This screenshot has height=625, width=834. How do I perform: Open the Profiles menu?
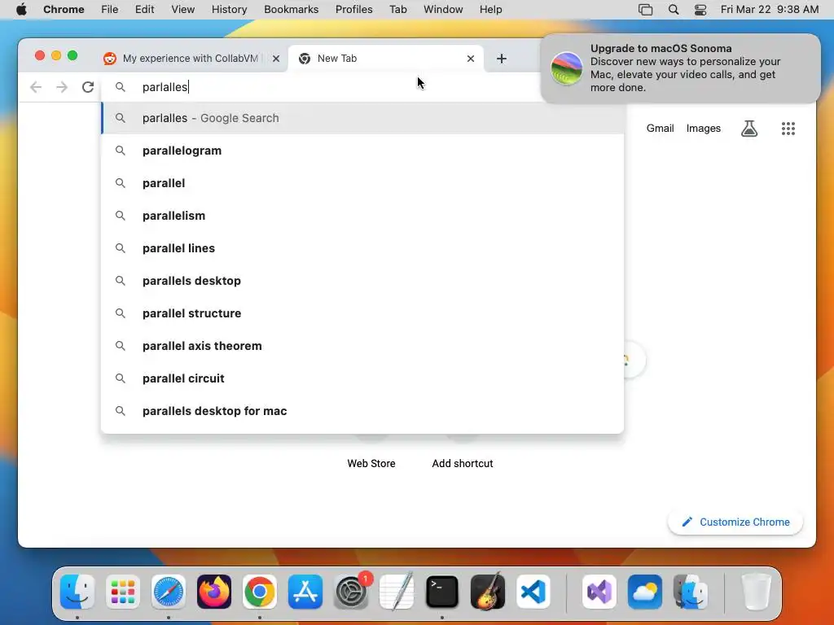coord(353,10)
